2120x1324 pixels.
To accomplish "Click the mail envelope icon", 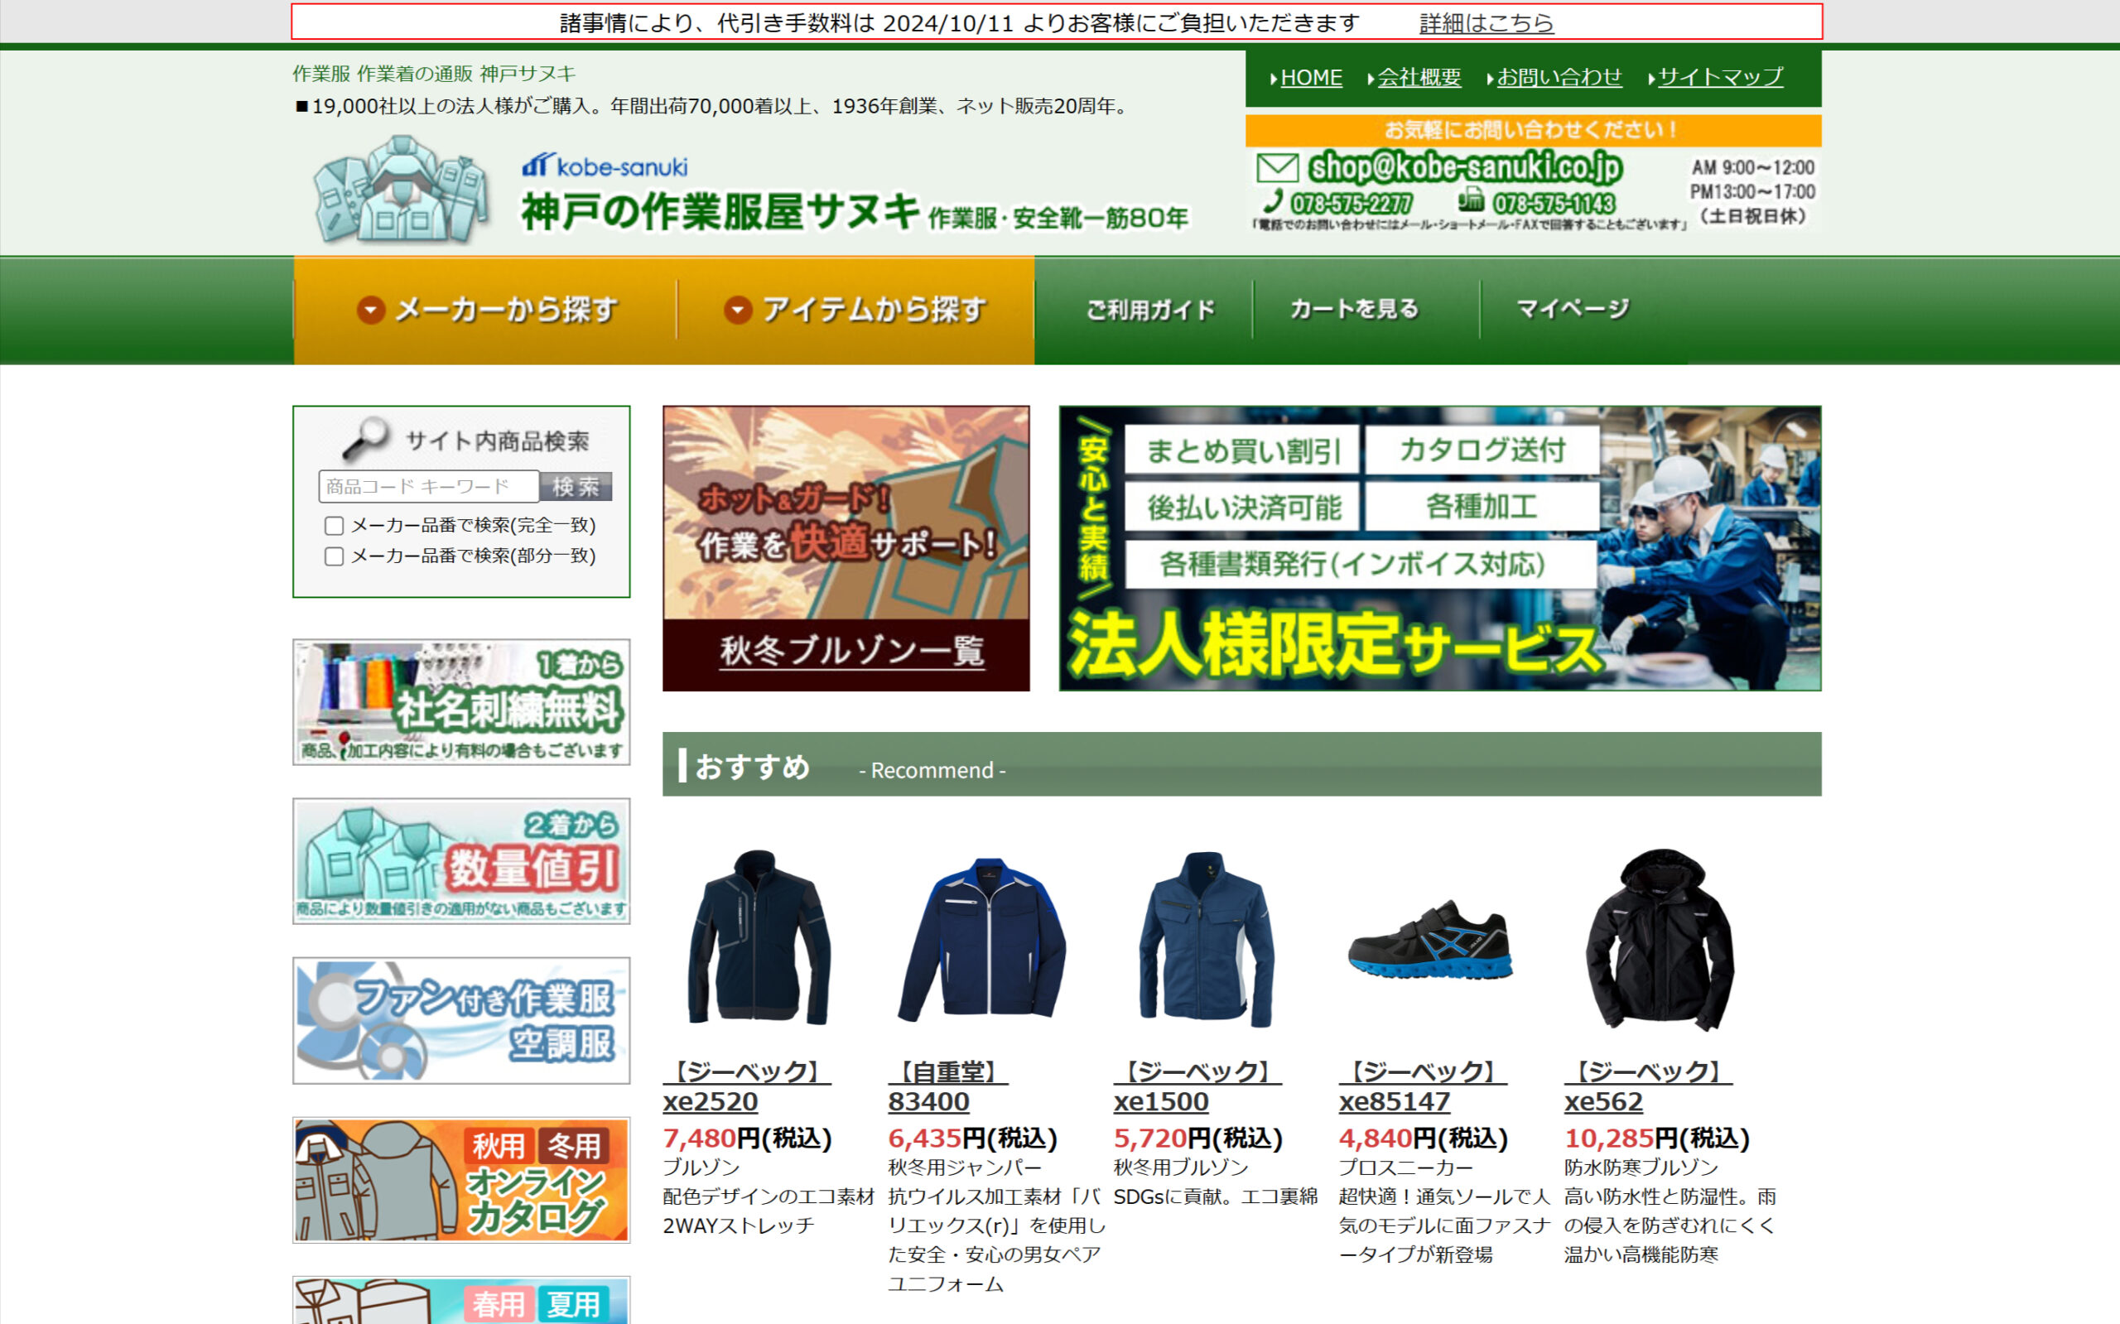I will pyautogui.click(x=1277, y=167).
